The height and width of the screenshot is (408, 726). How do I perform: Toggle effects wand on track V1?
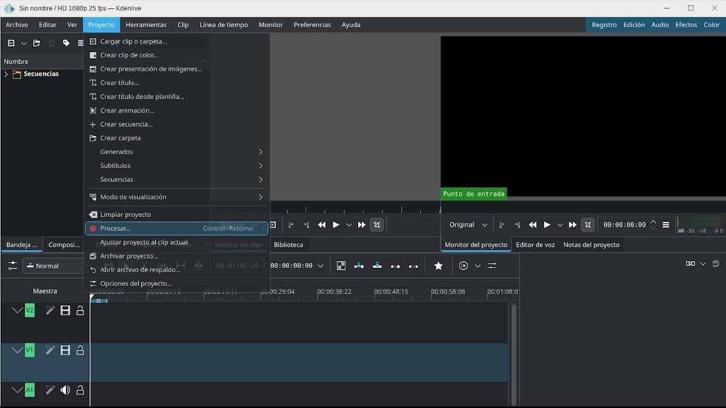[50, 351]
